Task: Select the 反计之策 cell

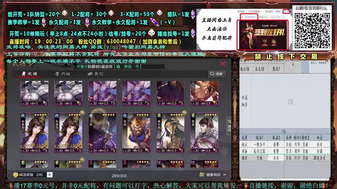Action: pos(259,151)
